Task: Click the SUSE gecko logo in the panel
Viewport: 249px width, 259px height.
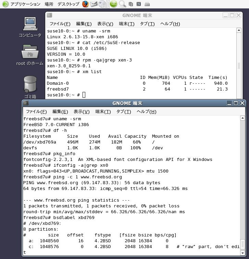Action: click(x=5, y=4)
